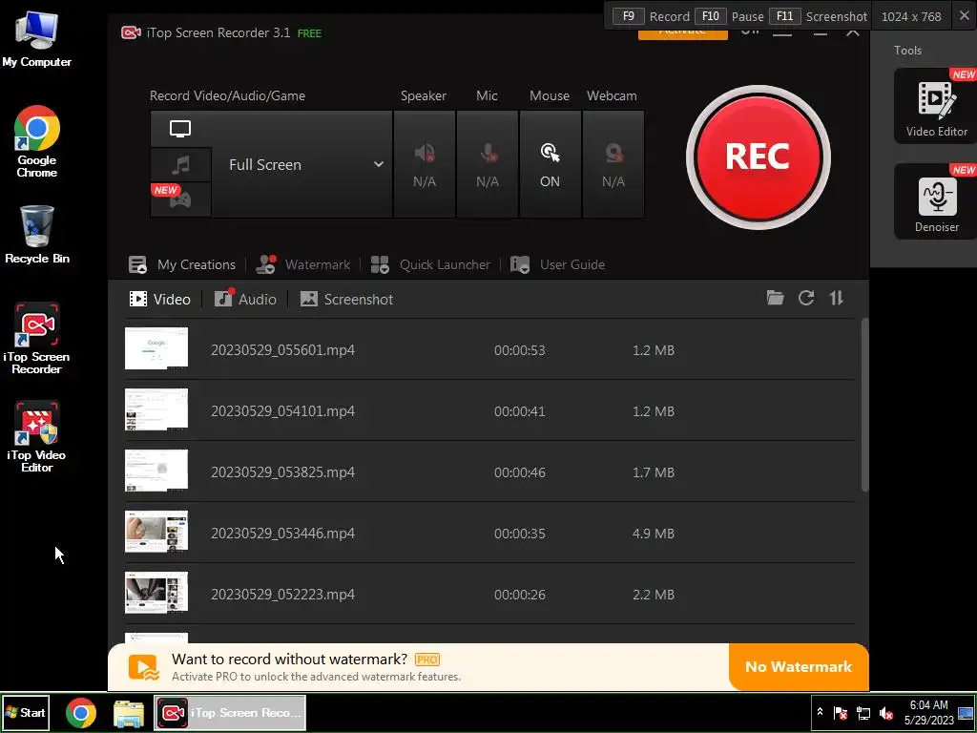Switch to the Screenshot tab
Viewport: 977px width, 733px height.
pos(346,299)
